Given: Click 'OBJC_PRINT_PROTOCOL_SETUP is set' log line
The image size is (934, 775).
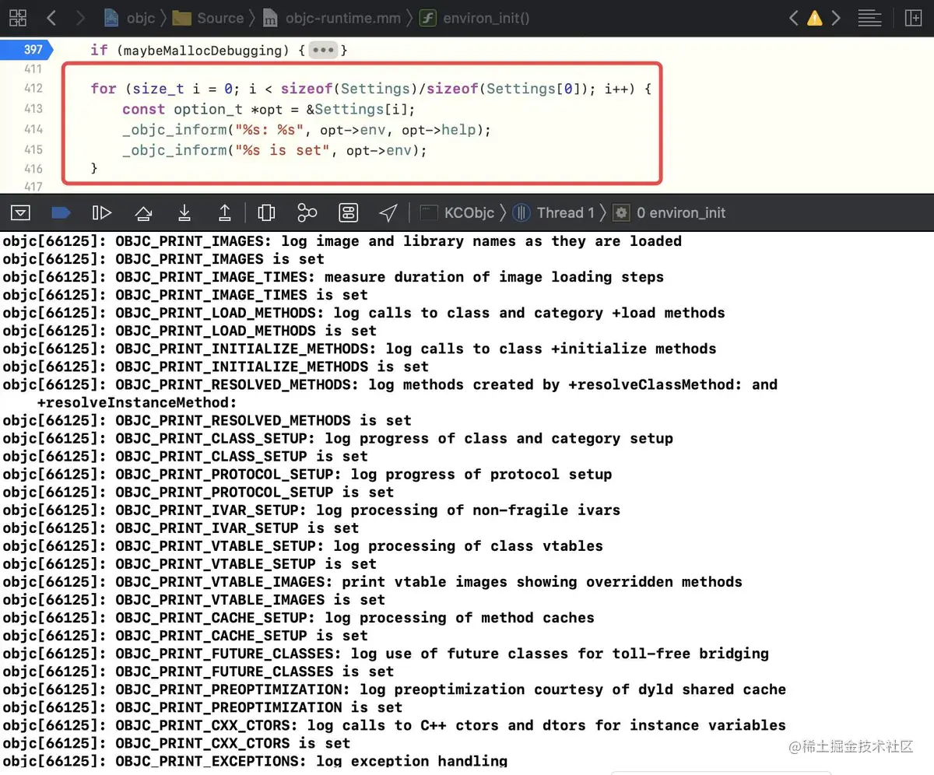Looking at the screenshot, I should click(198, 492).
